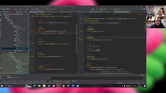The height and width of the screenshot is (93, 166).
Task: Click the taskbar search box Поиск
Action: coord(15,86)
